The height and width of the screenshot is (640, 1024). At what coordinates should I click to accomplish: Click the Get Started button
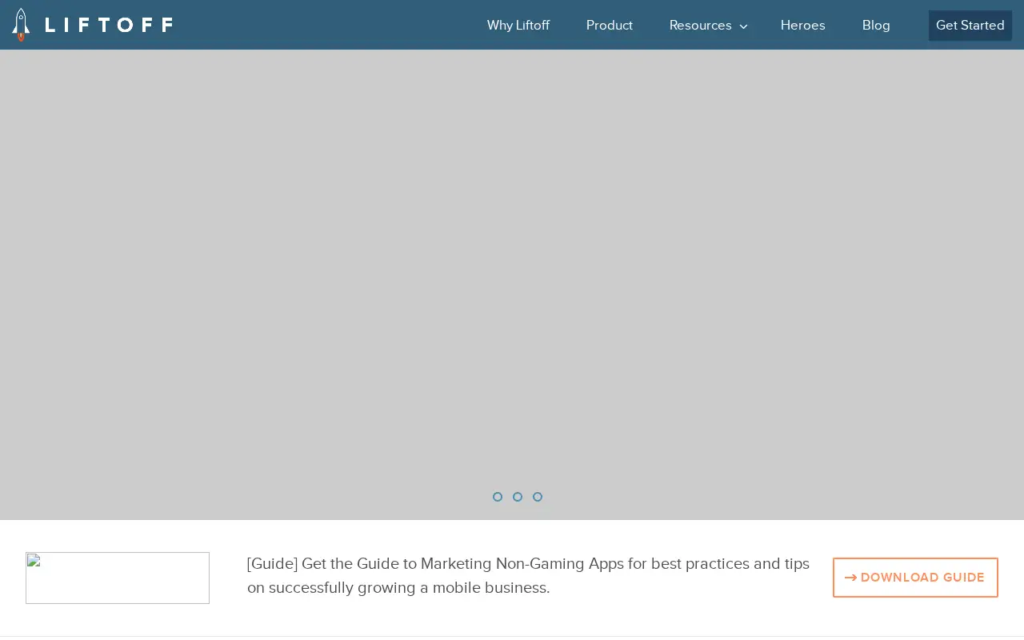tap(970, 26)
